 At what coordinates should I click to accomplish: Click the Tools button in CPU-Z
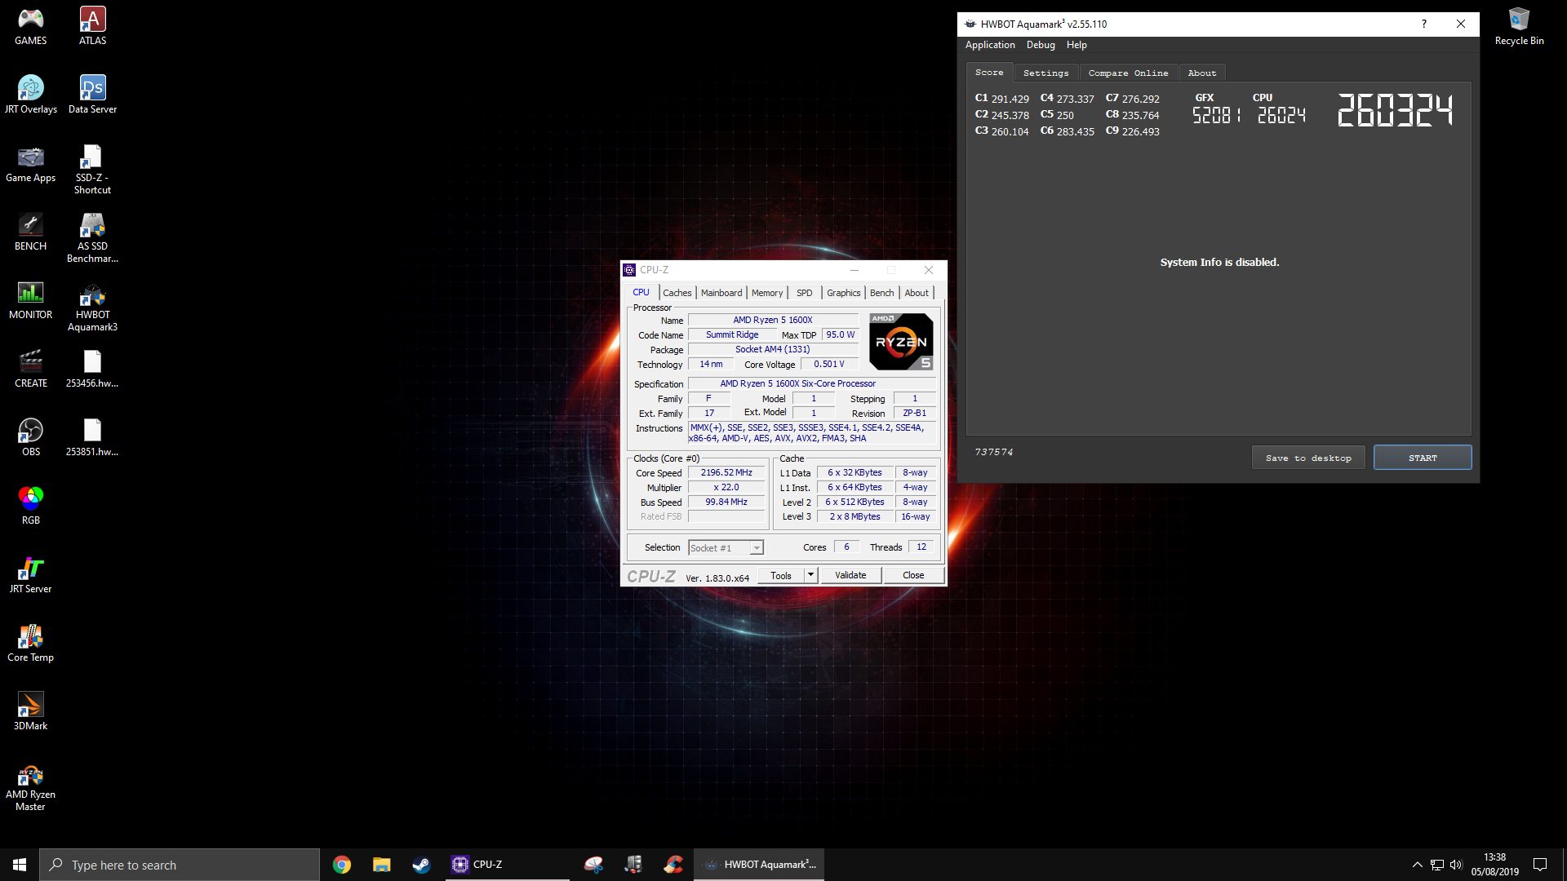pos(781,575)
